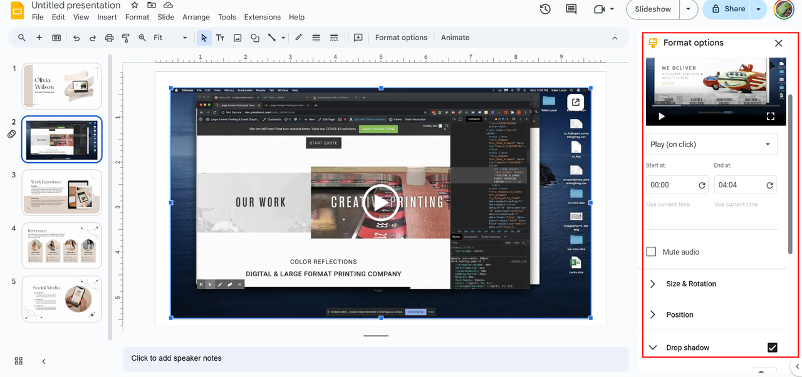Select slide 5 Social Media thumbnail
Screen dimensions: 802x377
[x=61, y=299]
